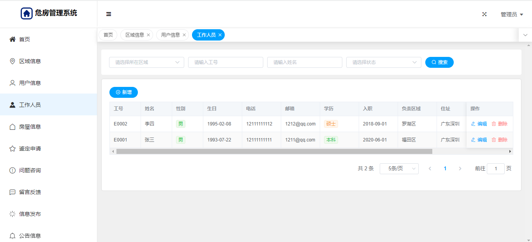Focus the 请输入工号 input field
This screenshot has height=242, width=532.
(225, 62)
